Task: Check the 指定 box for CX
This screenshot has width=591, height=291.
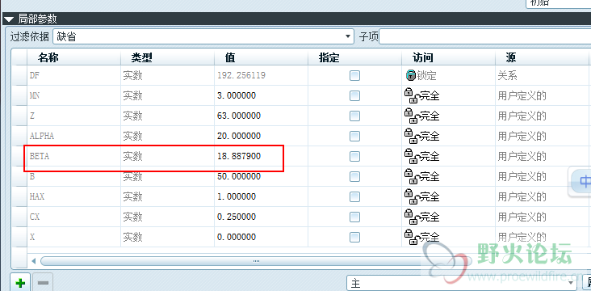Action: [x=354, y=217]
